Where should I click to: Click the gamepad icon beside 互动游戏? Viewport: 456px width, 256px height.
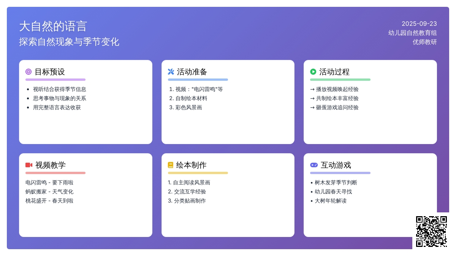pyautogui.click(x=314, y=165)
